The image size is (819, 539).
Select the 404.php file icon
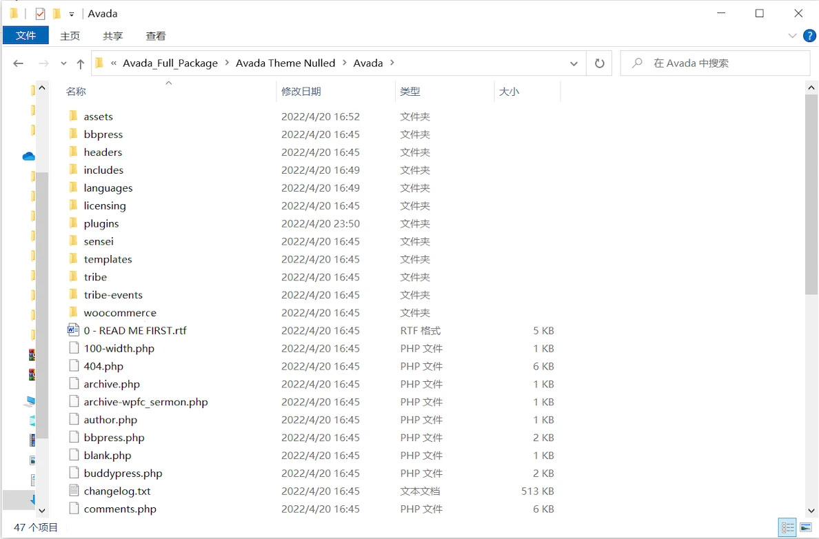pyautogui.click(x=74, y=365)
